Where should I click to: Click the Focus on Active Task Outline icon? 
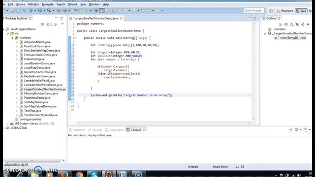pyautogui.click(x=281, y=24)
